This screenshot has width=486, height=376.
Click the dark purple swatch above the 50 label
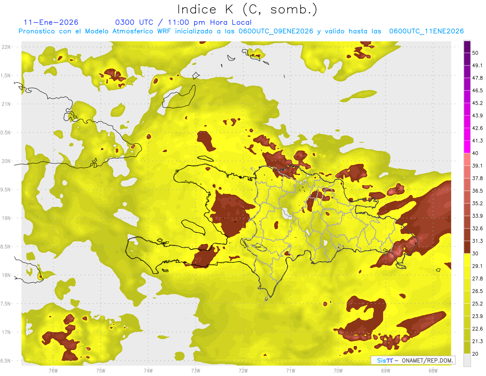(x=467, y=47)
